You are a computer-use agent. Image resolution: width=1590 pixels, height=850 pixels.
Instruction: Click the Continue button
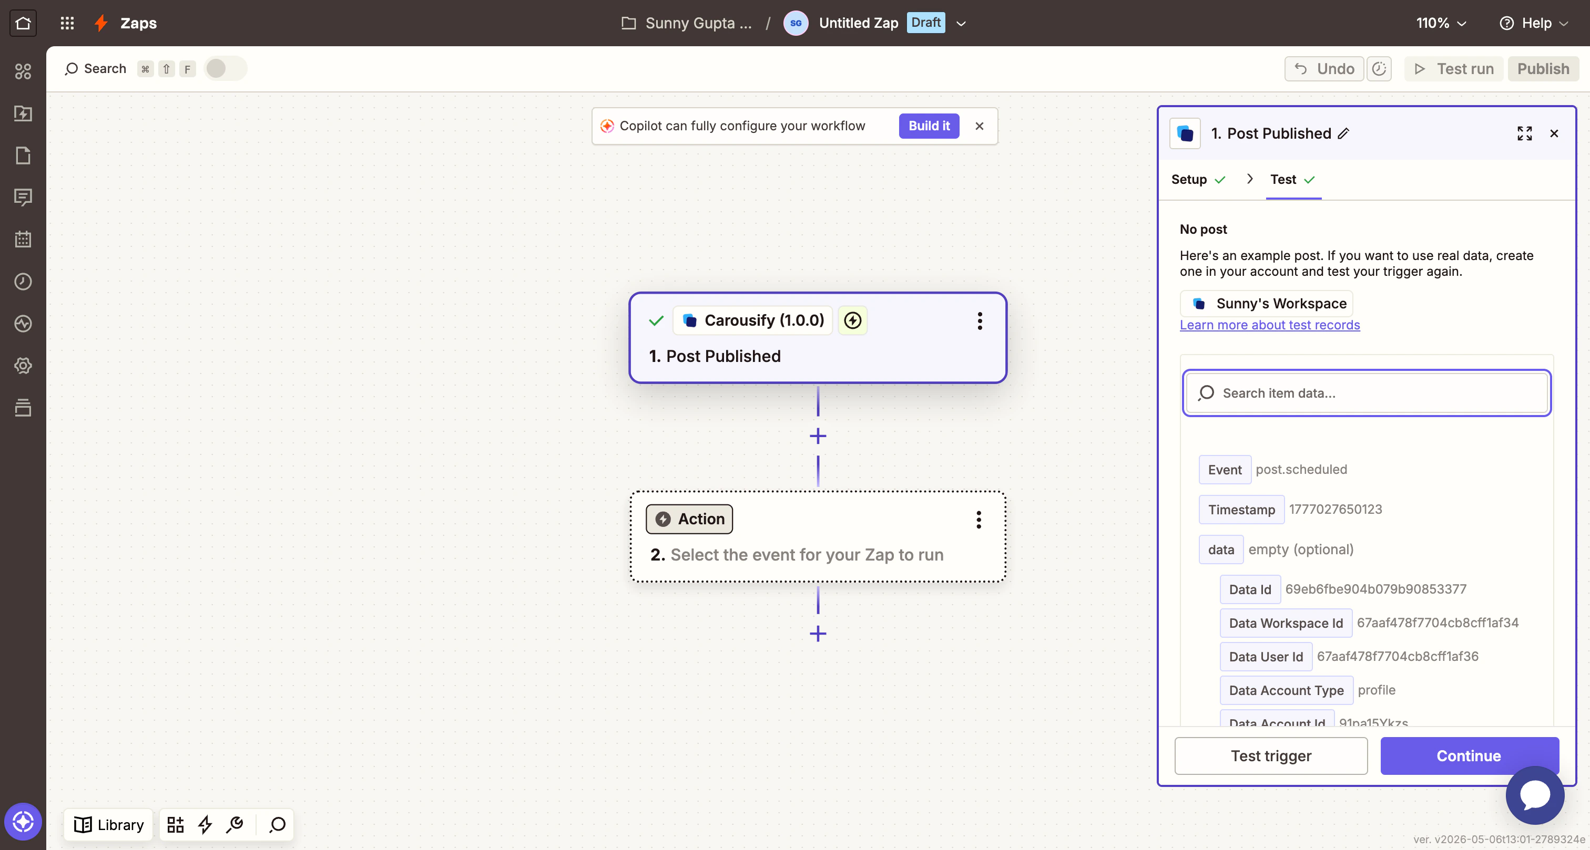click(1469, 755)
